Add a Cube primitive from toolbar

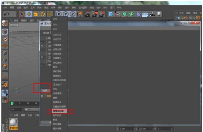(x=111, y=14)
